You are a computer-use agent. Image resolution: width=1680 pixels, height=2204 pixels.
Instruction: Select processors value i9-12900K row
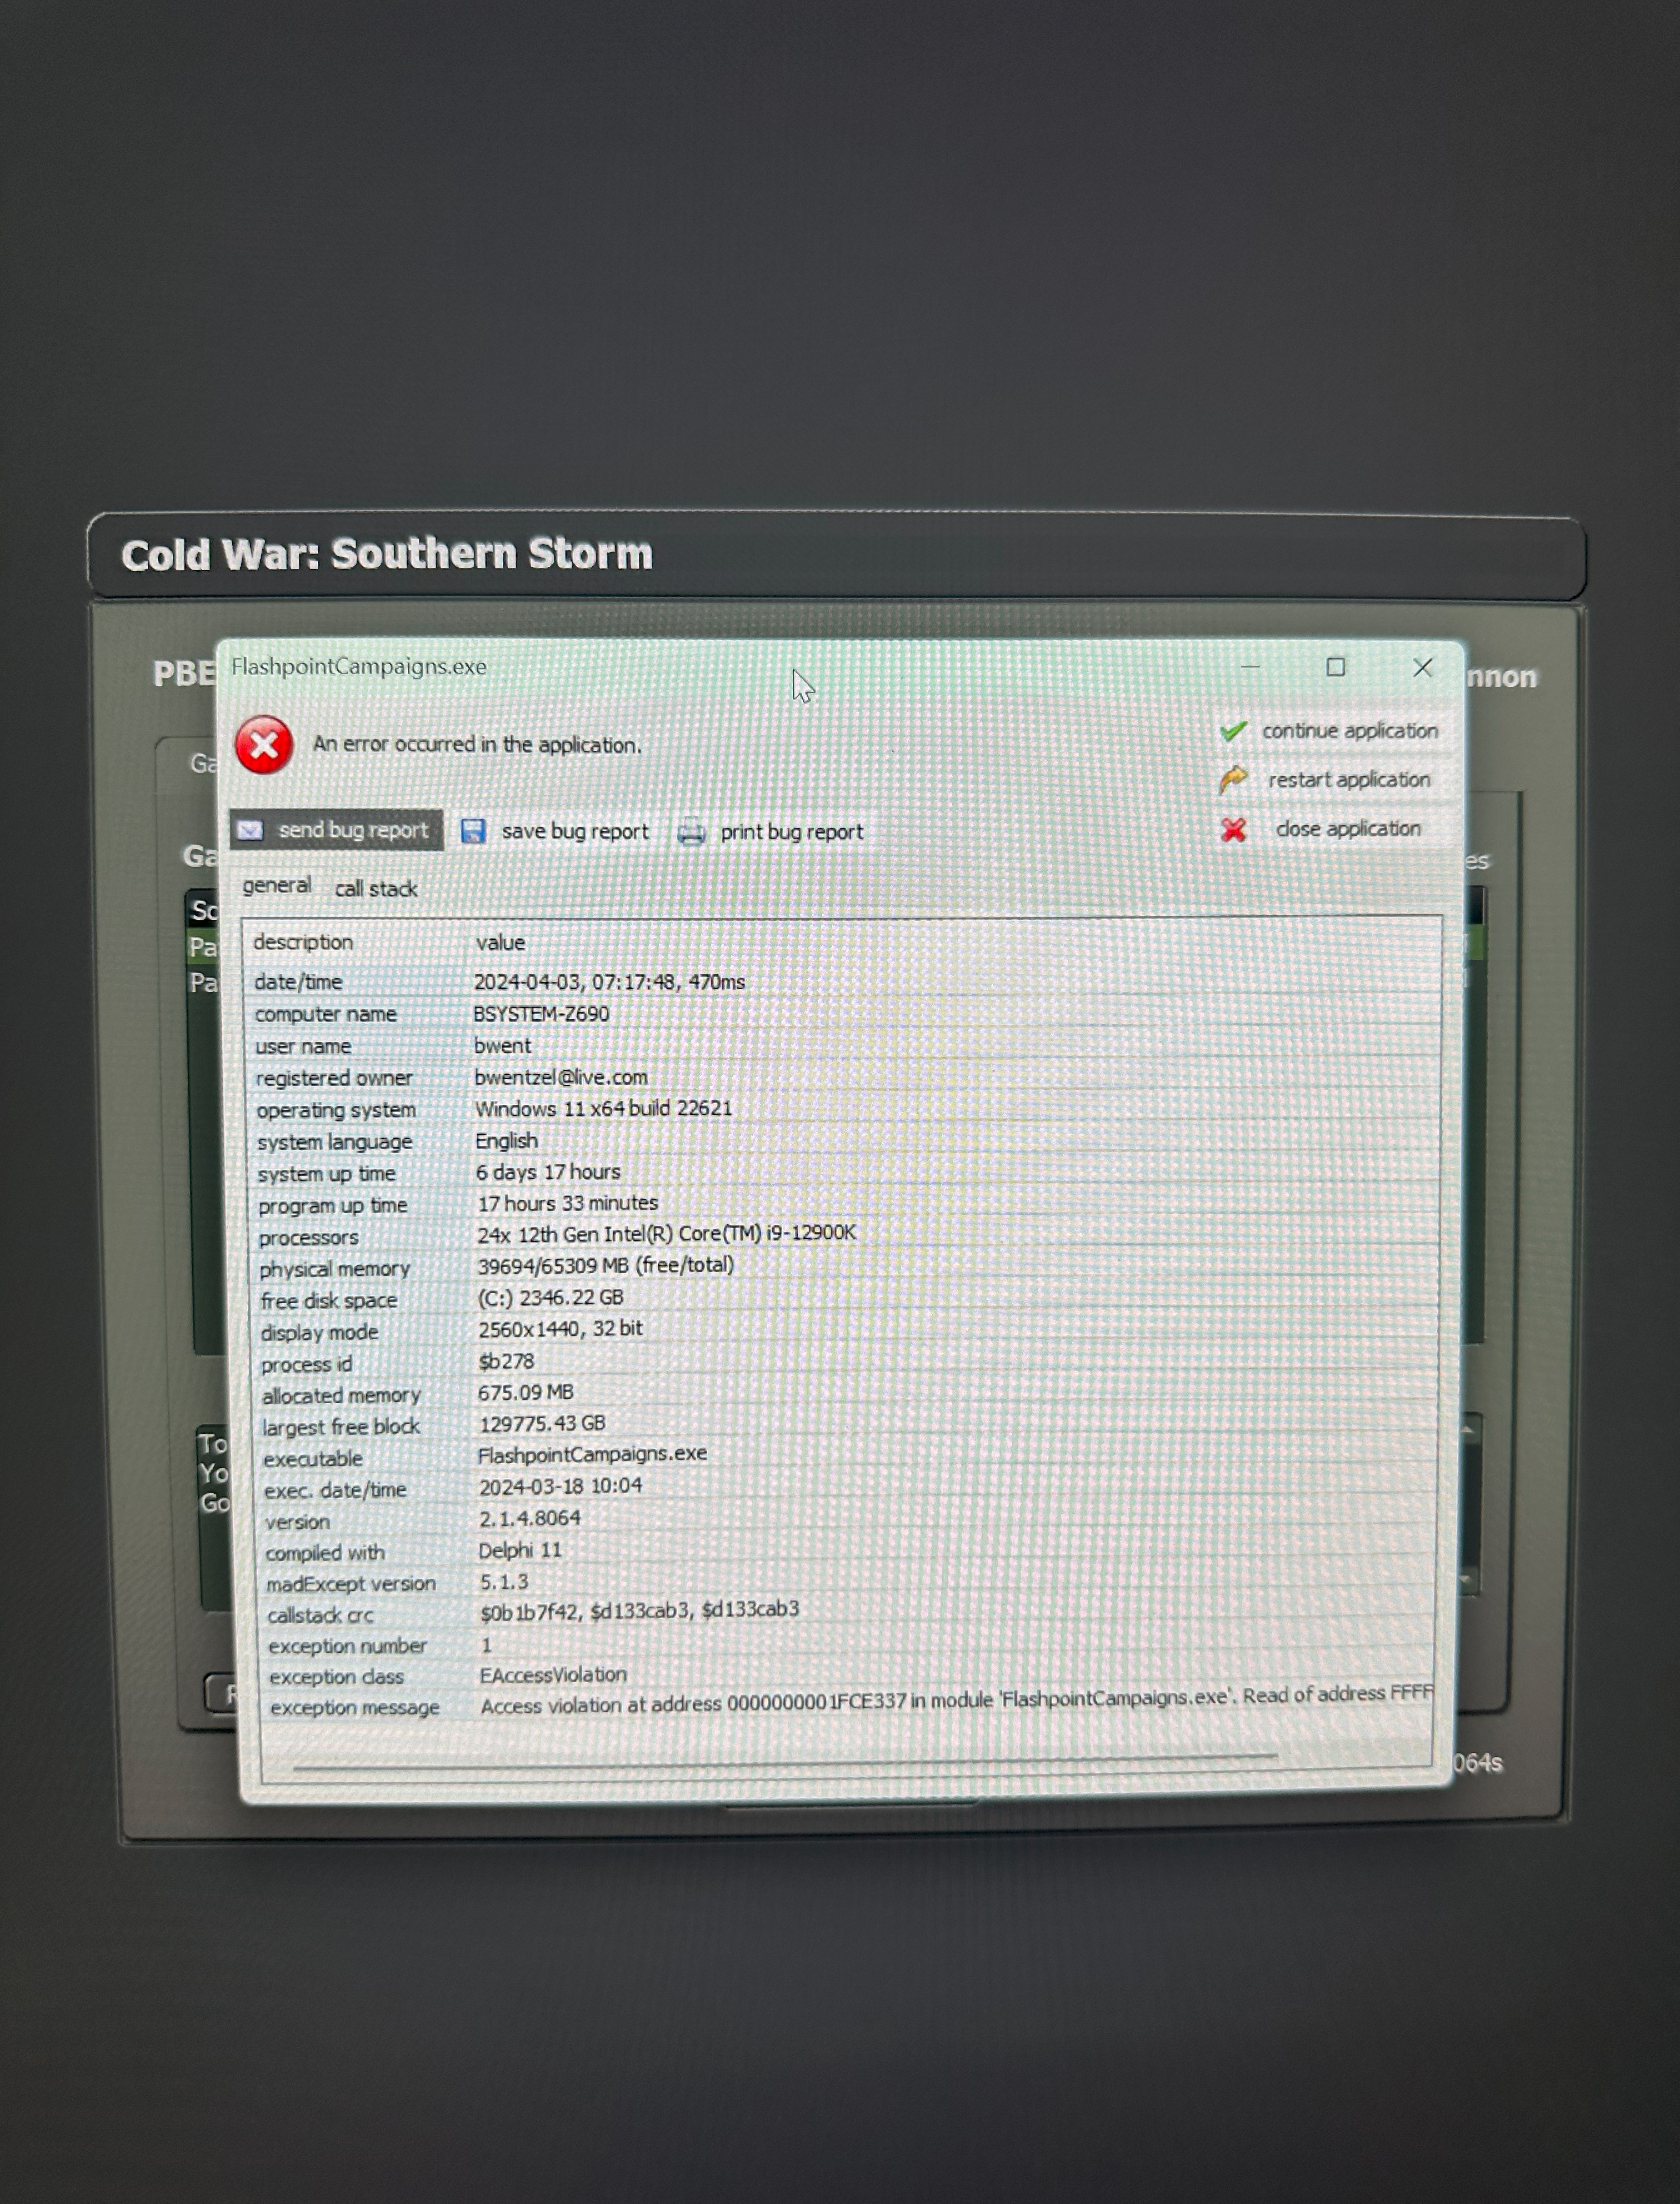(x=666, y=1234)
